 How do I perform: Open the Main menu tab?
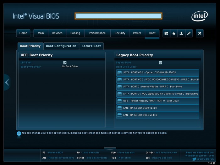(41, 33)
